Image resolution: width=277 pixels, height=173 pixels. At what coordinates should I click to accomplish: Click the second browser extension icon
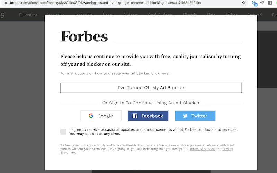(x=262, y=3)
